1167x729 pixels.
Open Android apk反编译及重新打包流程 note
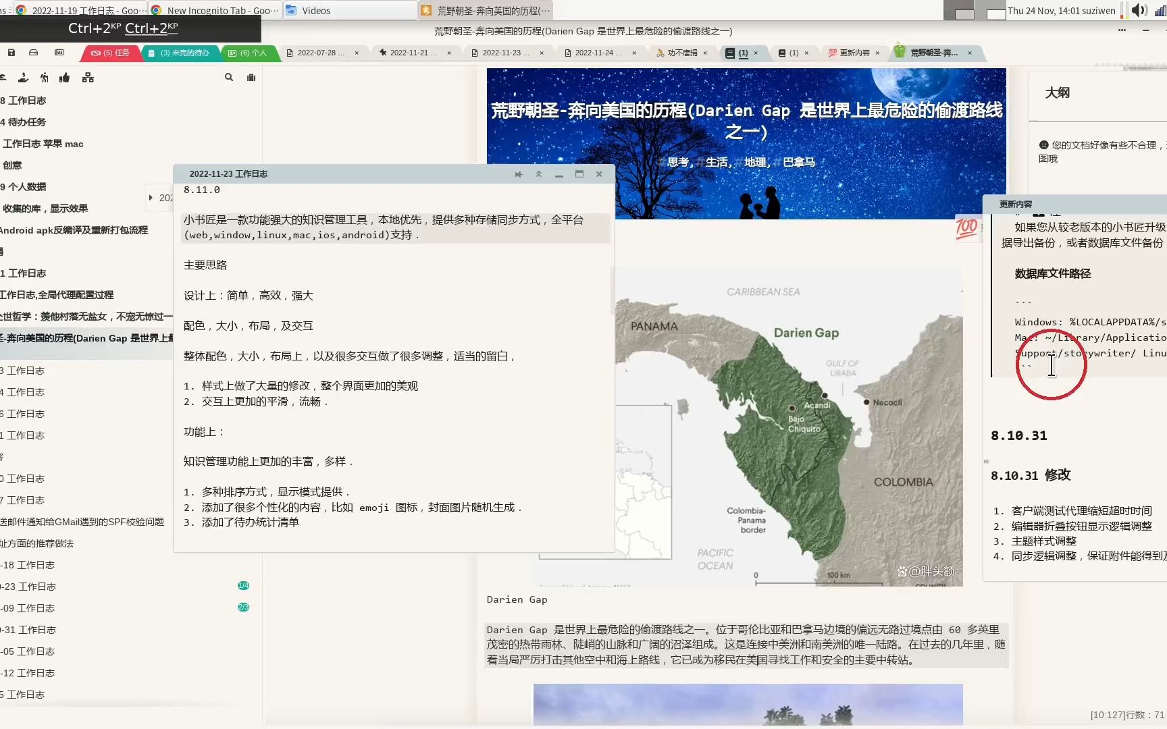click(x=74, y=230)
